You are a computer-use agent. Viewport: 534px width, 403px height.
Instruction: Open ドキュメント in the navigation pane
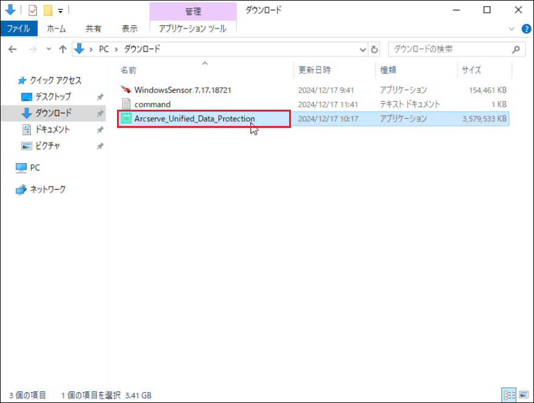click(x=53, y=129)
